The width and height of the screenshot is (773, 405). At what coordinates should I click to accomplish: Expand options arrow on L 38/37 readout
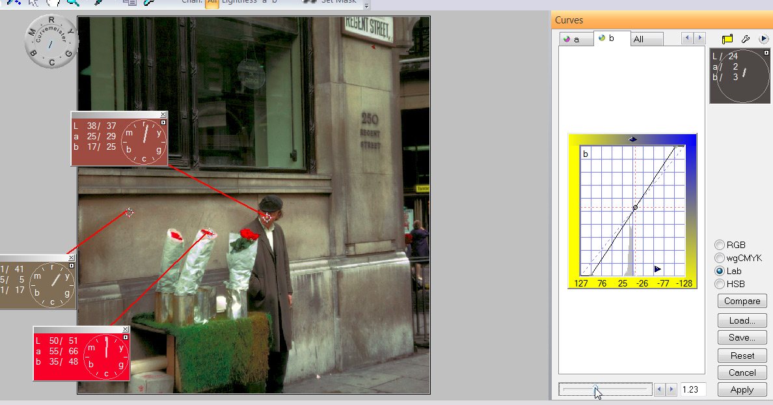click(x=163, y=122)
